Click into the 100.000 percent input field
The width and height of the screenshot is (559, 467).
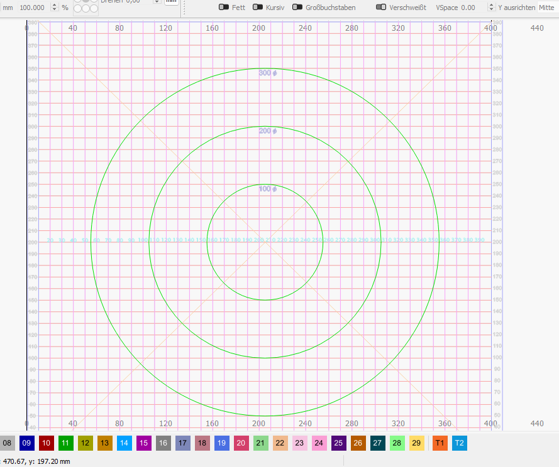coord(33,8)
